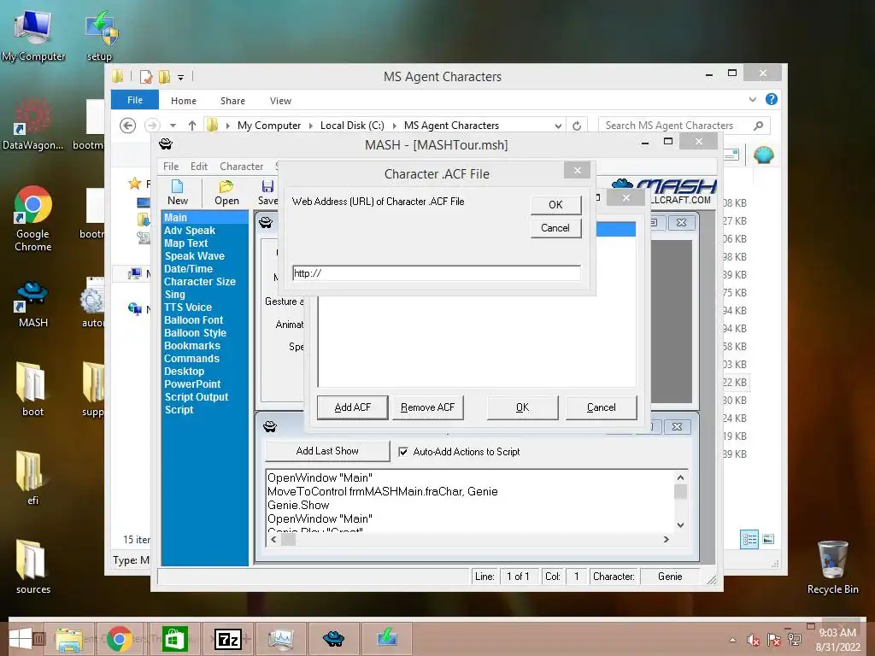Open My Computer desktop icon
The height and width of the screenshot is (656, 875).
pos(33,36)
